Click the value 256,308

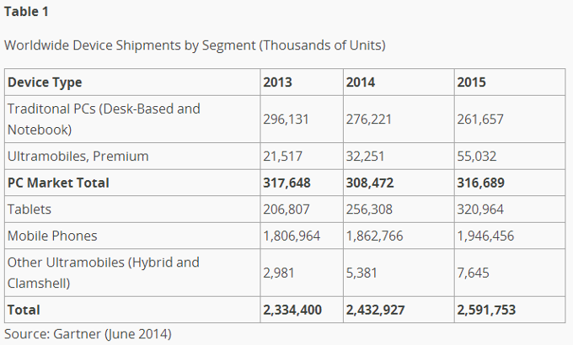click(x=369, y=210)
